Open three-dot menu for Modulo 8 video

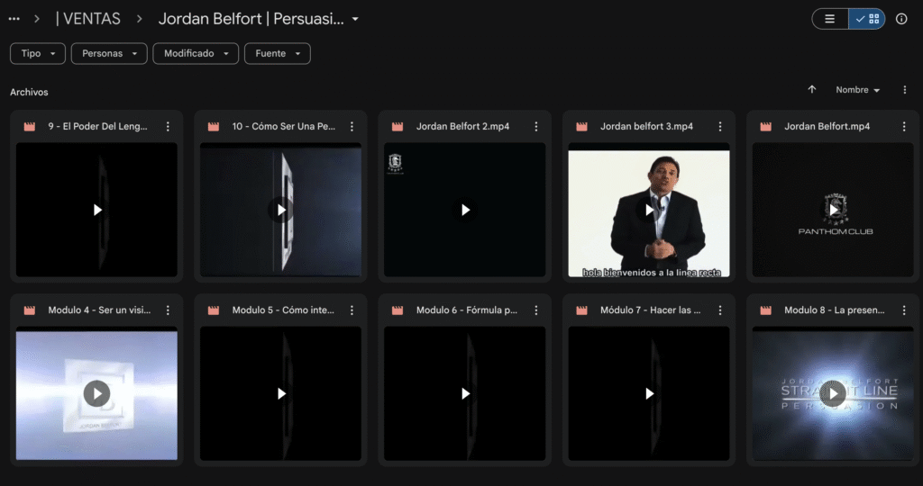[x=904, y=310]
